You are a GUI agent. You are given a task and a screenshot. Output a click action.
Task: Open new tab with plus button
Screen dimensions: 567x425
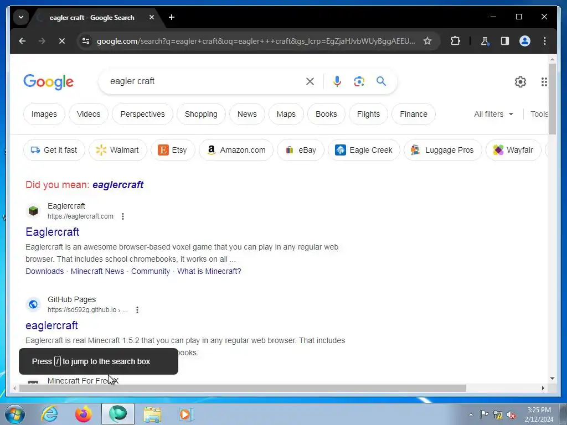(172, 17)
